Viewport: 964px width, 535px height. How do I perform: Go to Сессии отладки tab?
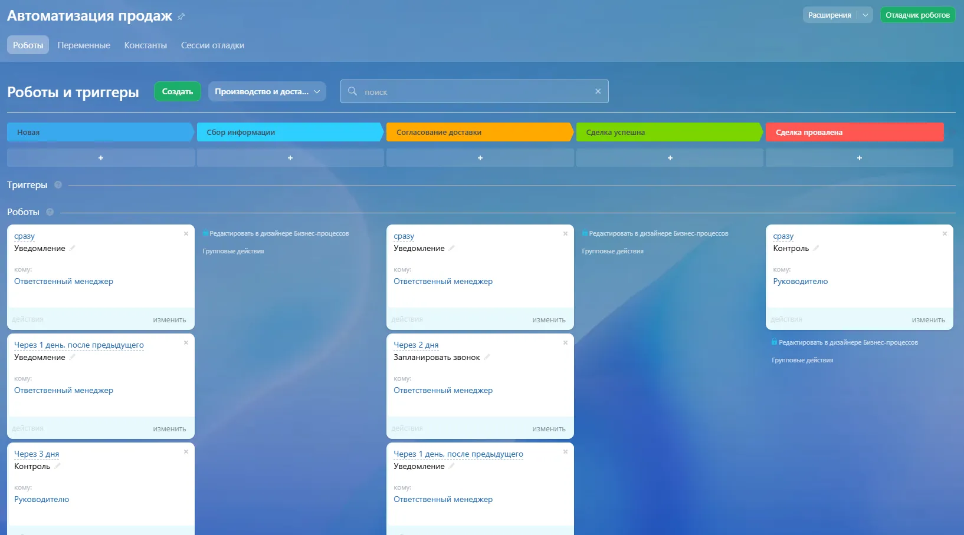coord(212,45)
